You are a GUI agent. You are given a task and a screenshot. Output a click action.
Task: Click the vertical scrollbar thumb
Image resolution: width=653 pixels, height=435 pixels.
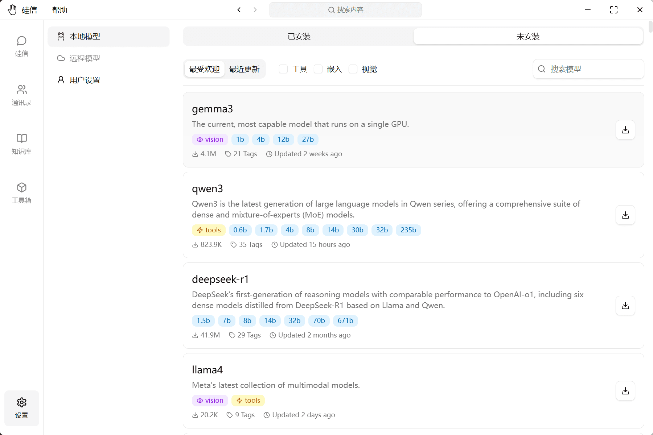pyautogui.click(x=650, y=27)
